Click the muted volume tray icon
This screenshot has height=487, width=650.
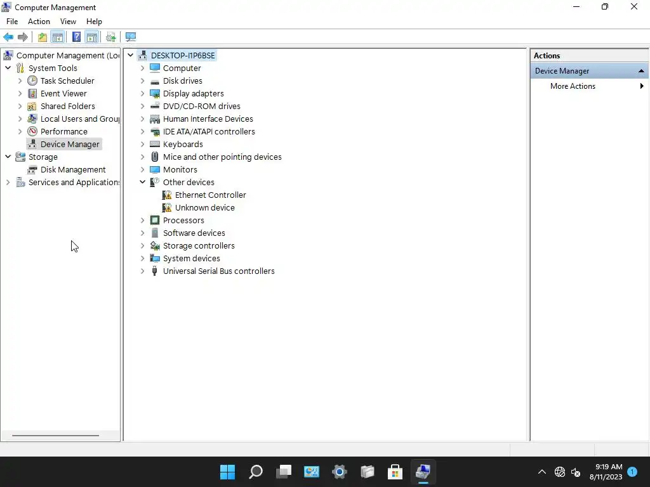coord(576,472)
